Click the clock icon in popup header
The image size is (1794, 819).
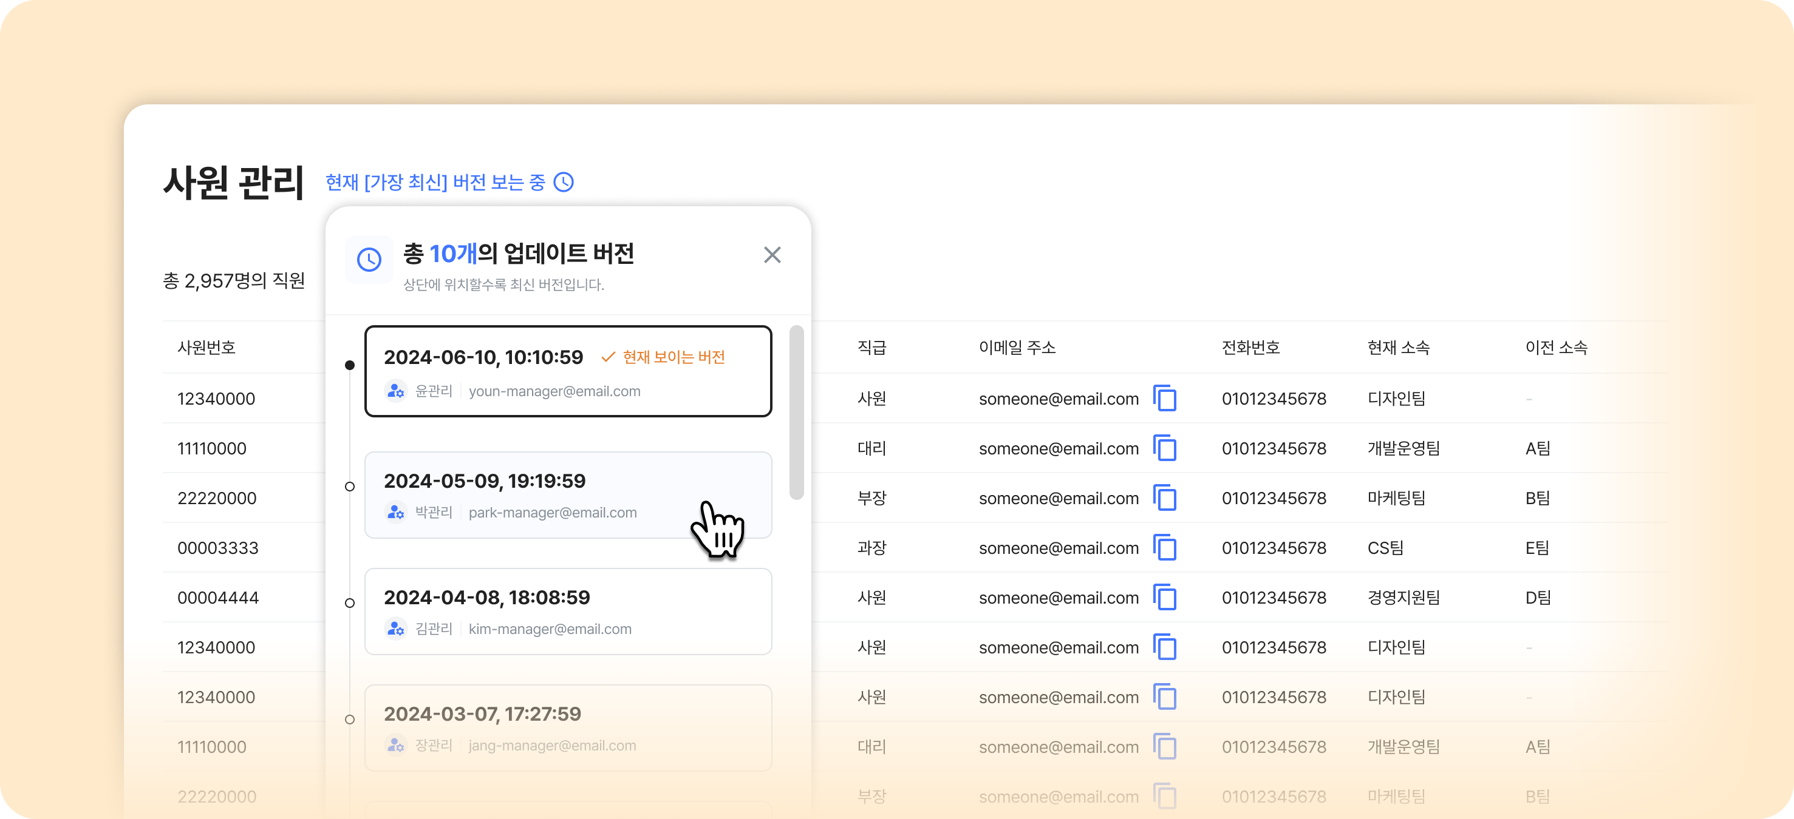(x=369, y=260)
